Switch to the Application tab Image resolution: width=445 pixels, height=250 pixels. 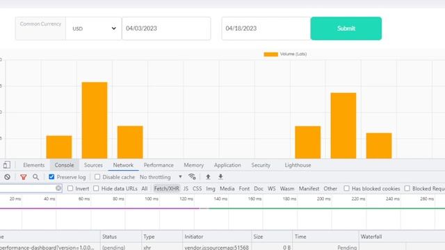click(x=227, y=165)
